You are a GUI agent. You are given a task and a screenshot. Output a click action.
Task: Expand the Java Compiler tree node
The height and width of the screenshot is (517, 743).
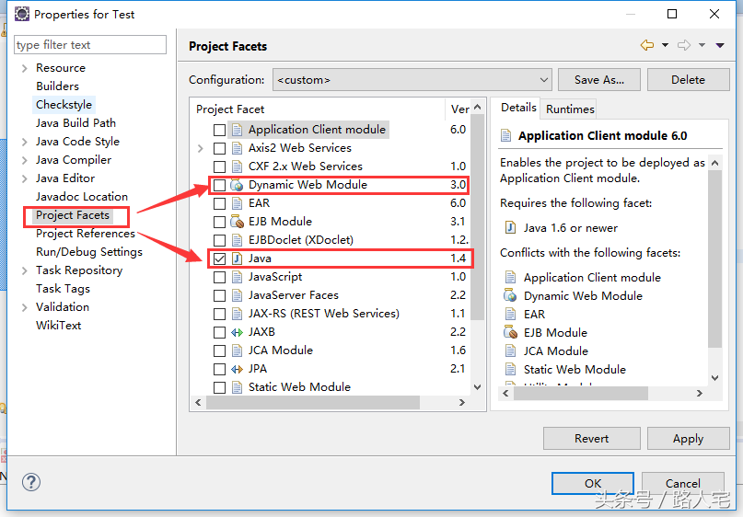click(25, 160)
